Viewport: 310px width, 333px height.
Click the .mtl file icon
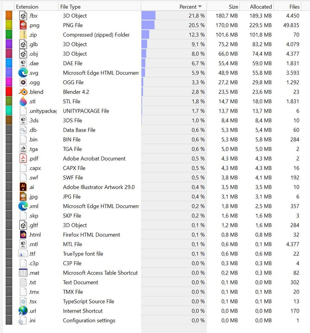pos(23,244)
